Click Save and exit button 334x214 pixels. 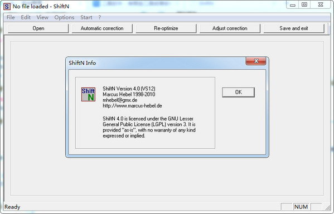[x=294, y=28]
